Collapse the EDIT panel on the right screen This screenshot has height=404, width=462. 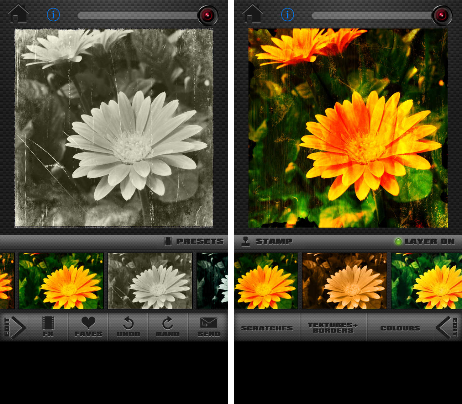click(448, 327)
